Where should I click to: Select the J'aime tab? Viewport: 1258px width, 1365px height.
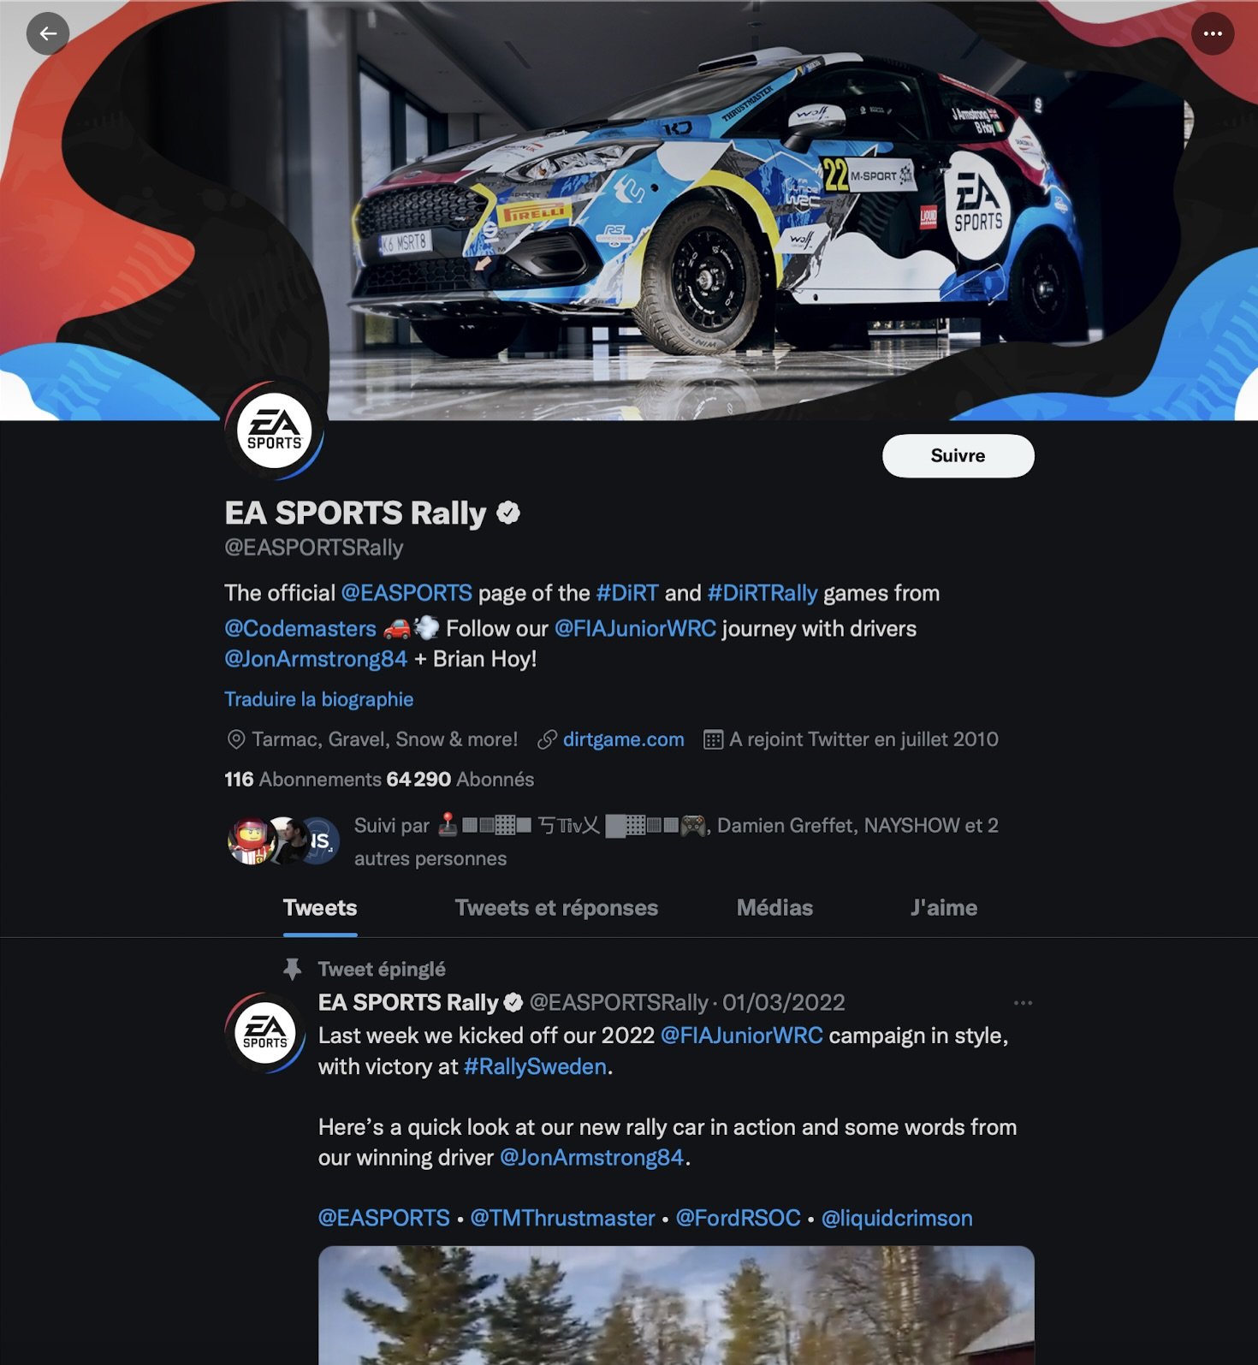coord(943,908)
